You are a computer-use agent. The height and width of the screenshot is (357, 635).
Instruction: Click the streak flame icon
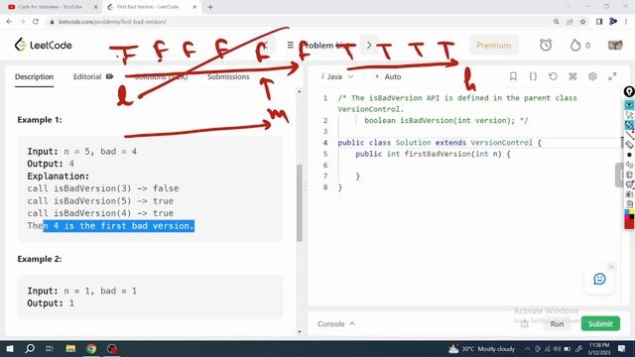pyautogui.click(x=575, y=45)
